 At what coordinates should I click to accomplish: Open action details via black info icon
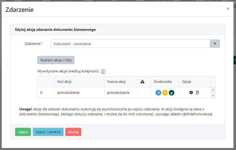point(191,93)
